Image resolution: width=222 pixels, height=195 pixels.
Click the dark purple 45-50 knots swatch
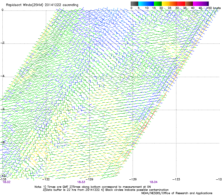tap(205, 4)
